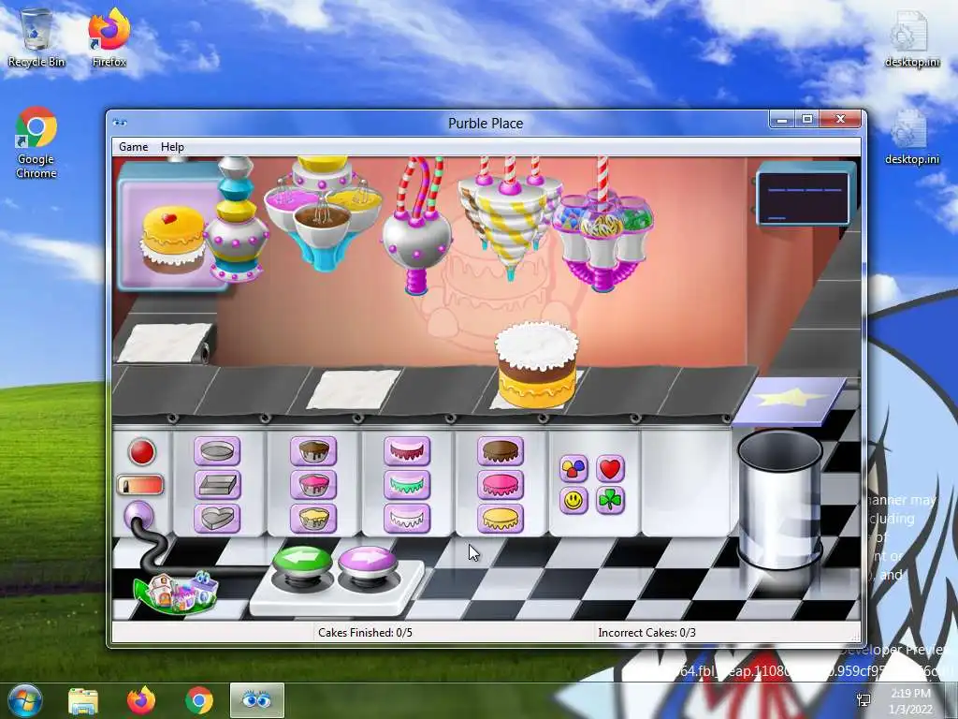Image resolution: width=958 pixels, height=719 pixels.
Task: Apply the yellow top frosting
Action: (501, 519)
